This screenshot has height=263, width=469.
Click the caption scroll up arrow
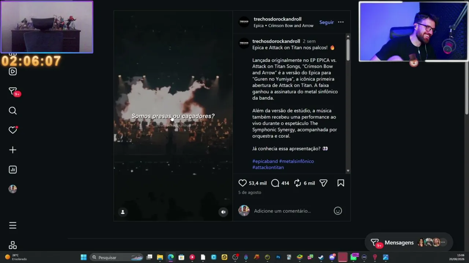point(348,36)
